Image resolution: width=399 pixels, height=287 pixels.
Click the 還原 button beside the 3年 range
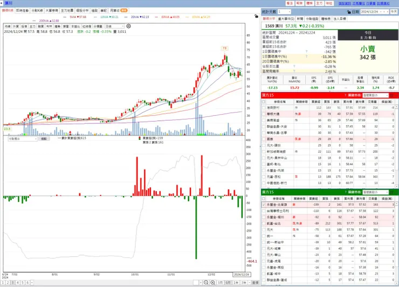(255, 283)
